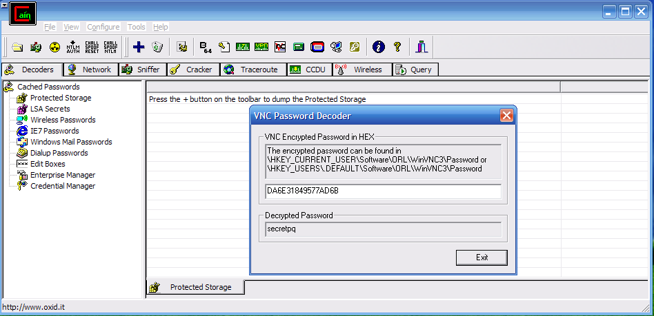Click the registry path info text box
The width and height of the screenshot is (654, 316).
click(383, 162)
